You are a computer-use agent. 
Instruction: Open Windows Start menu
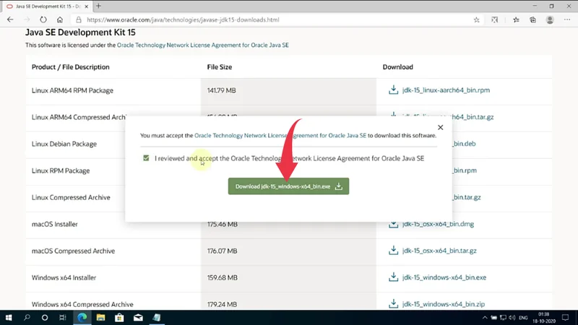pos(9,317)
